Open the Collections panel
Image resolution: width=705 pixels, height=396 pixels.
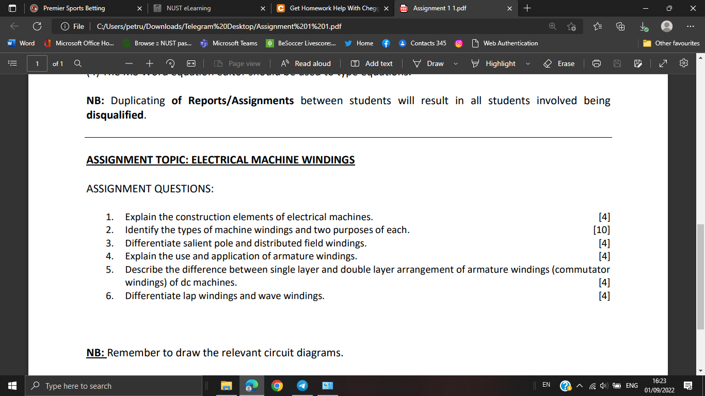(621, 26)
